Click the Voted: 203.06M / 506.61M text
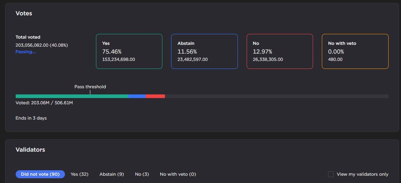Screen dimensions: 401x183 tap(44, 103)
